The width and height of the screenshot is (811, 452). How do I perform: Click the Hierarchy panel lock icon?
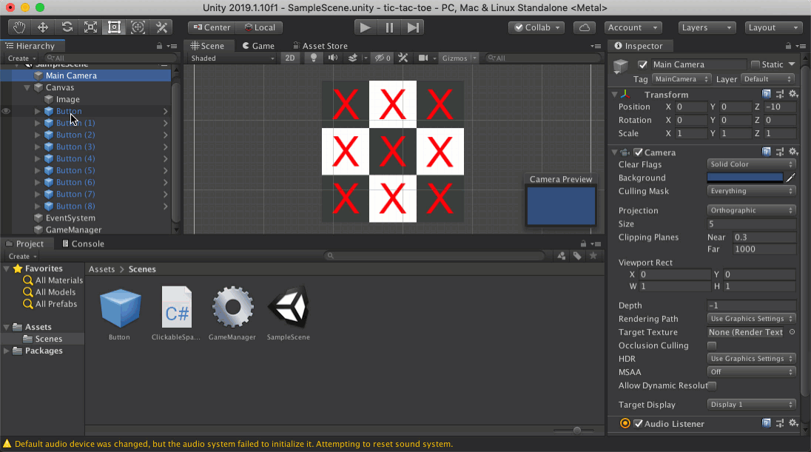159,46
